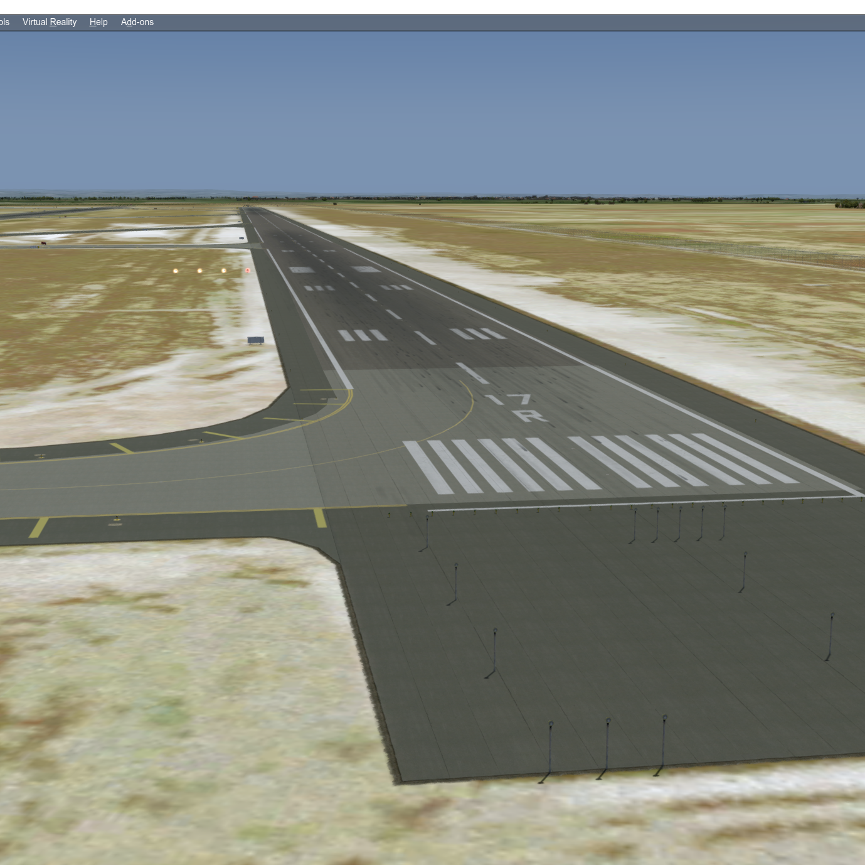Open the Add-ons menu
Screen dimensions: 865x865
[137, 22]
